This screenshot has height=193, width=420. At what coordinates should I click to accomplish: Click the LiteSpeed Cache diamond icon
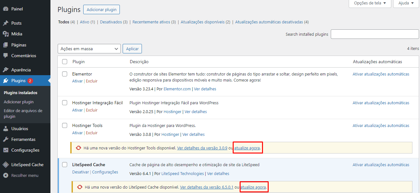[x=6, y=165]
